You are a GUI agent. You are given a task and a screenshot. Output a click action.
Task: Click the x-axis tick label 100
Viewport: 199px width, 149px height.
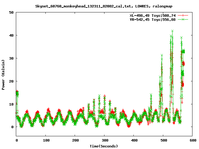tap(46, 140)
